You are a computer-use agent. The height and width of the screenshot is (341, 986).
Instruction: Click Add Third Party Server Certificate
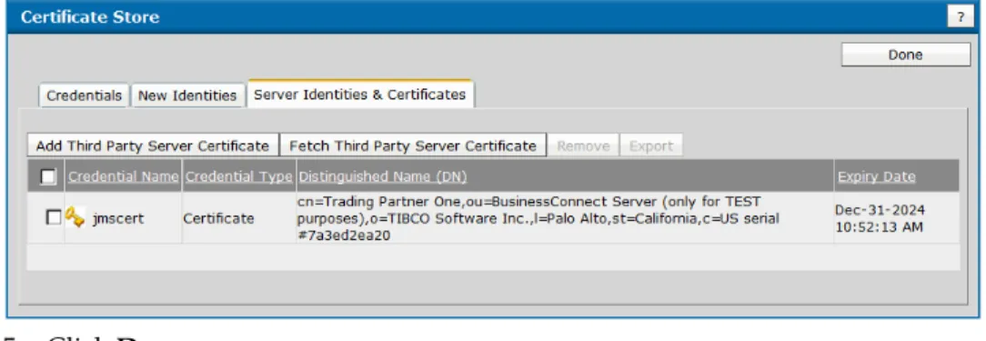[152, 146]
